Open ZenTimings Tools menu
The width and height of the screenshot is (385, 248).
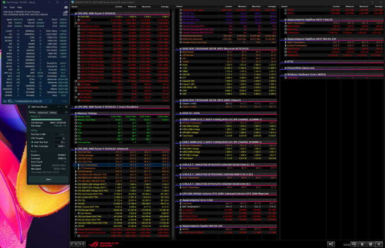pyautogui.click(x=12, y=7)
